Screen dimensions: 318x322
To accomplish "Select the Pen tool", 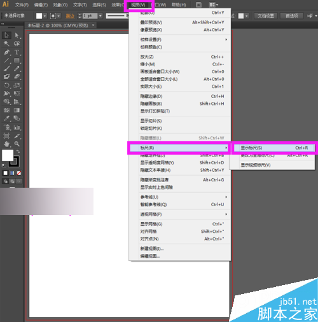I will [6, 52].
